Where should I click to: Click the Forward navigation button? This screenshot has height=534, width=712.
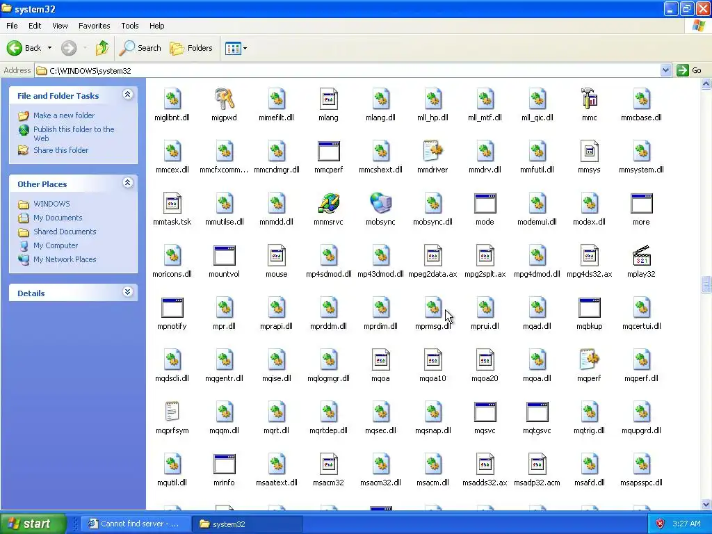69,48
